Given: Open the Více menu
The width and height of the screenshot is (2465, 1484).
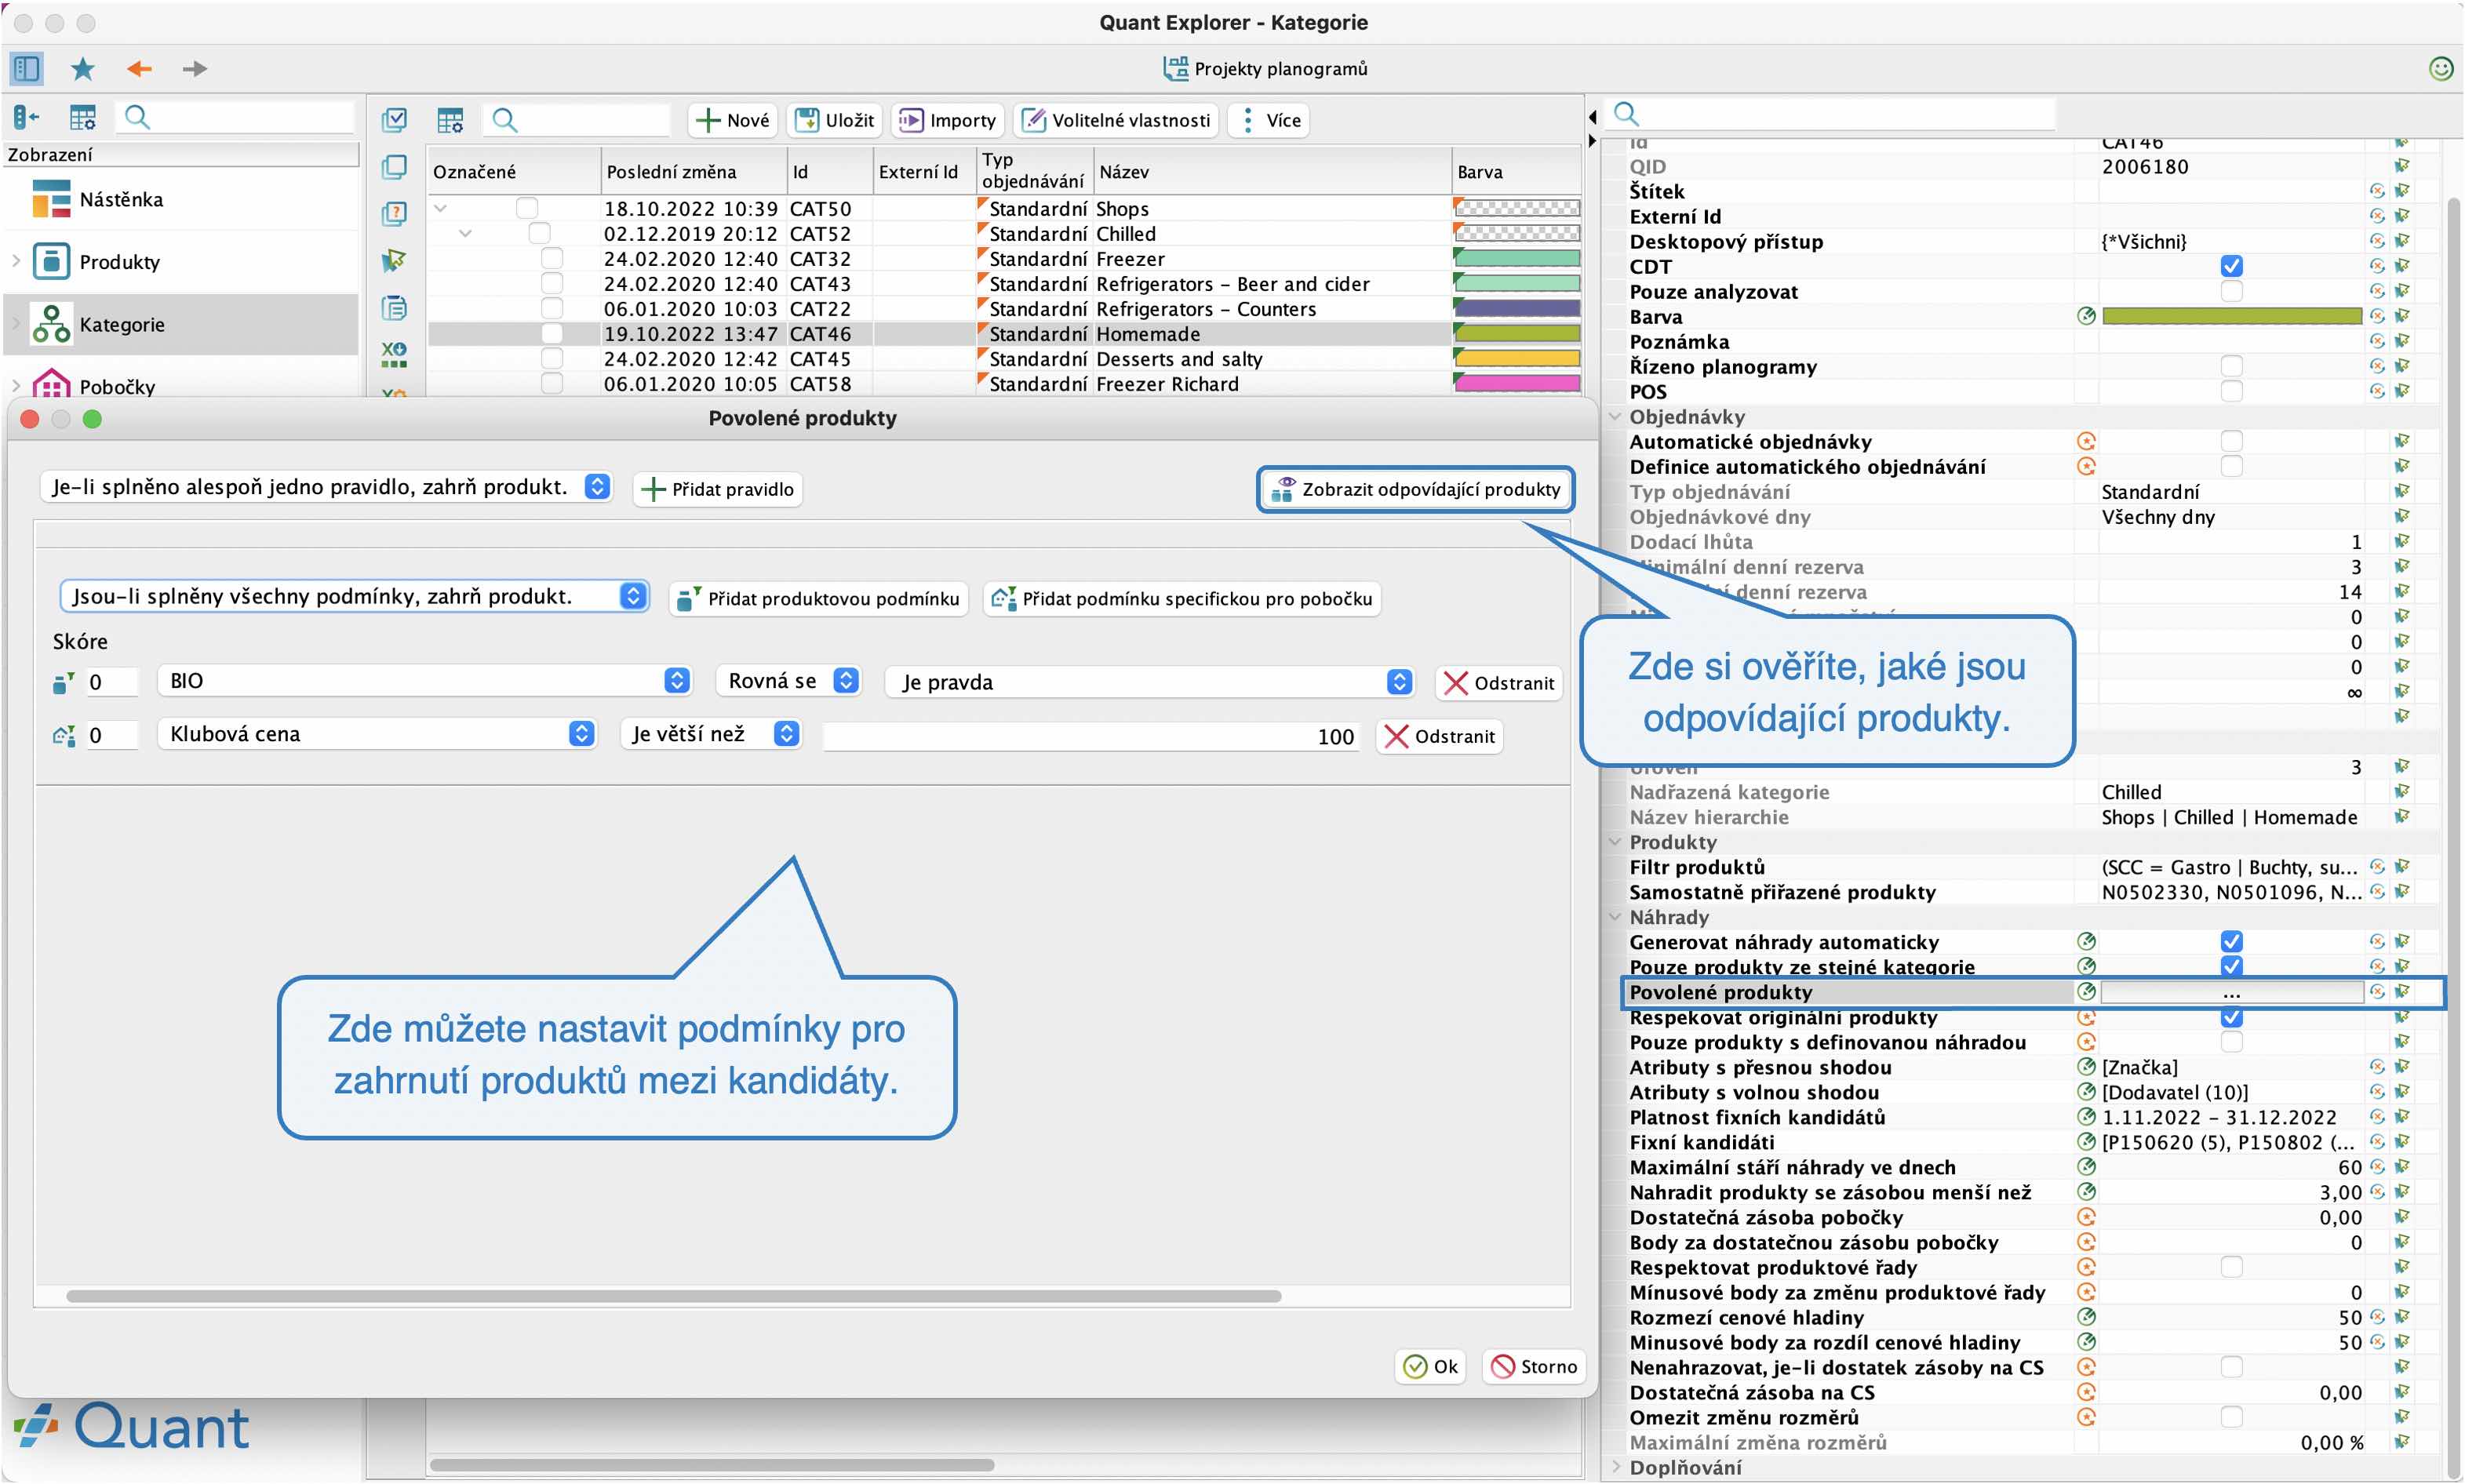Looking at the screenshot, I should [x=1269, y=120].
